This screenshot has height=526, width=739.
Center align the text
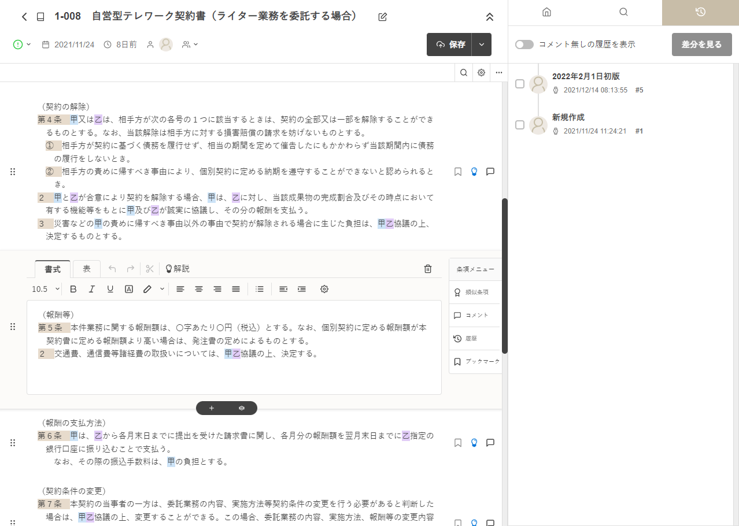point(199,289)
